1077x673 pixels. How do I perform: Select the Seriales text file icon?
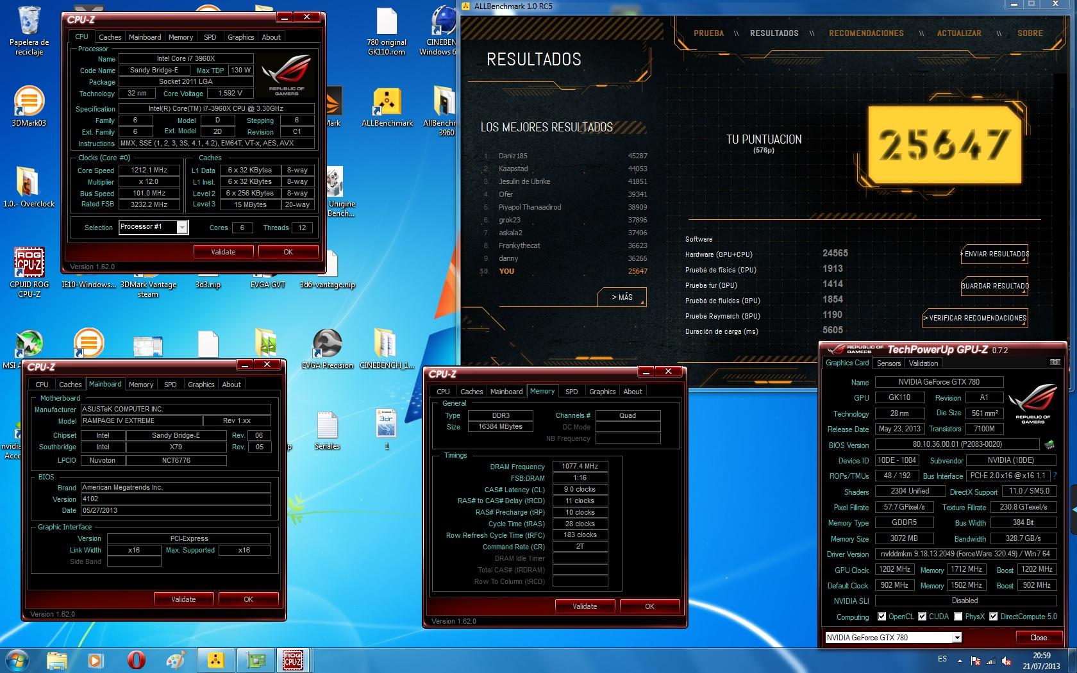(x=327, y=430)
